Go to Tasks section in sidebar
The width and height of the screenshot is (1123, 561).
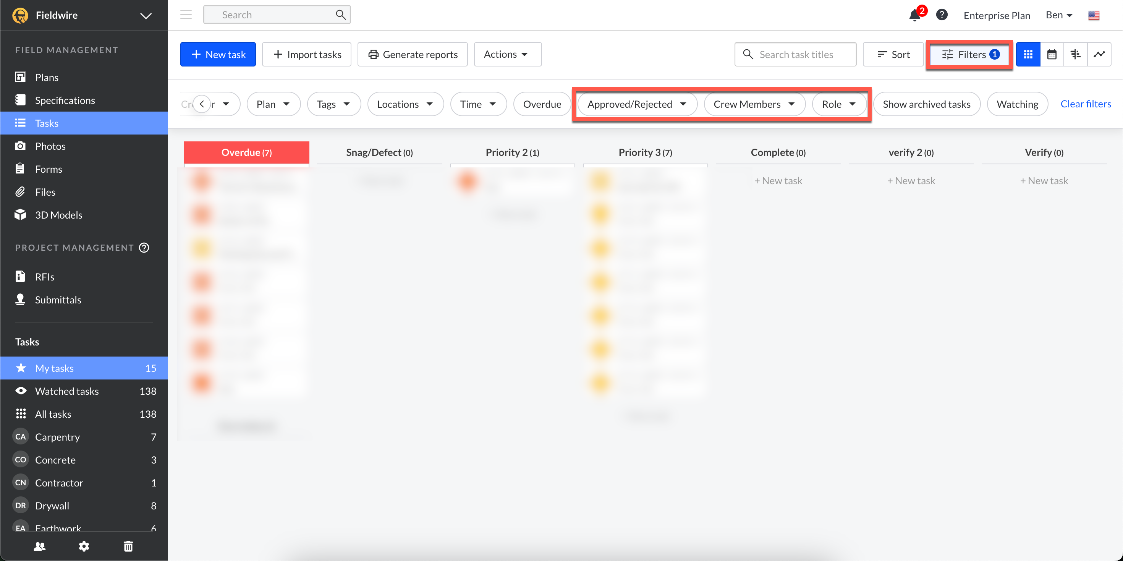84,123
